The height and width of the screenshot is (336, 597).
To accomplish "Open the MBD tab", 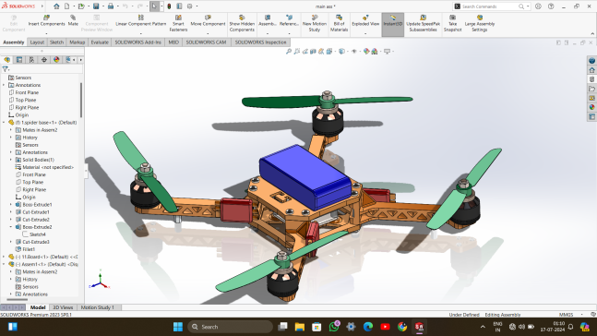I will click(x=173, y=42).
